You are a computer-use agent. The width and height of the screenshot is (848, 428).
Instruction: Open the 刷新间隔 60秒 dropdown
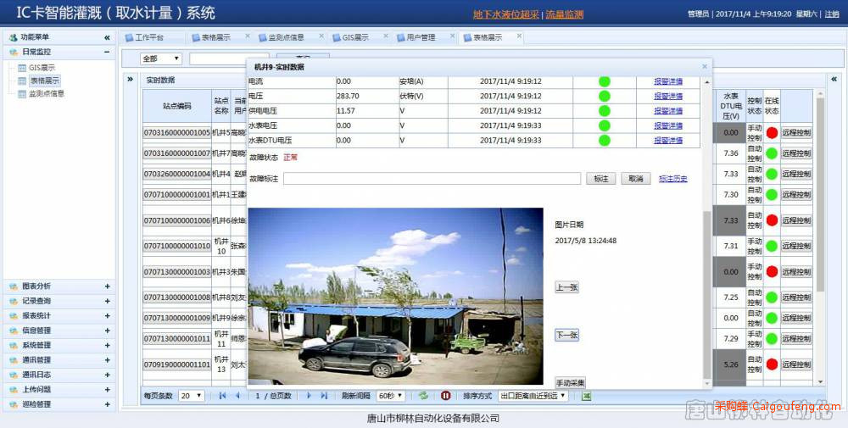[x=390, y=396]
